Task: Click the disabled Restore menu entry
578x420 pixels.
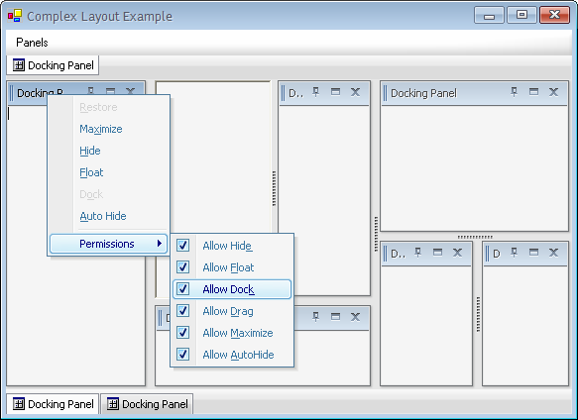Action: pos(109,107)
